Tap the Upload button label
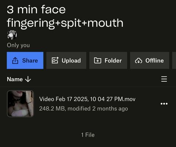Viewport: 176px width, 147px height. pyautogui.click(x=71, y=61)
